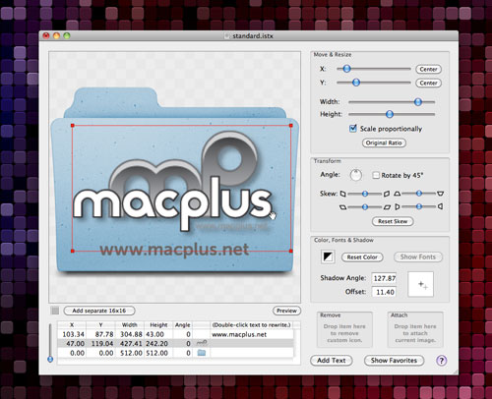Click the bottom-right red selection handle

click(291, 251)
